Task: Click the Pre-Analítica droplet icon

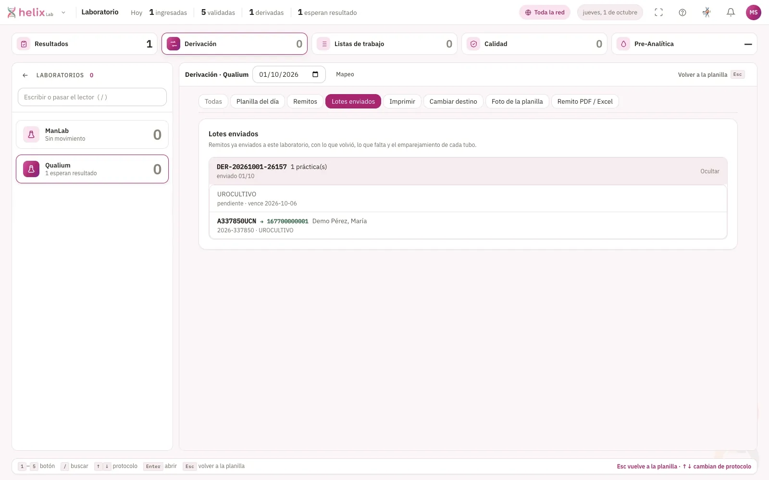Action: (x=623, y=44)
